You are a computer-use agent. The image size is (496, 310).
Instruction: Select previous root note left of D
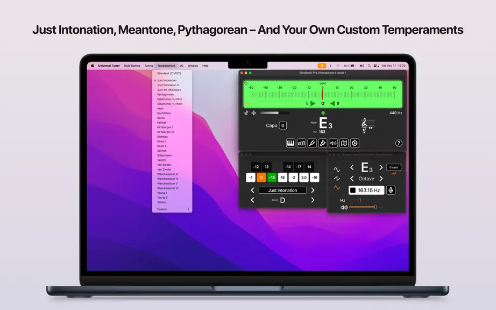(252, 200)
